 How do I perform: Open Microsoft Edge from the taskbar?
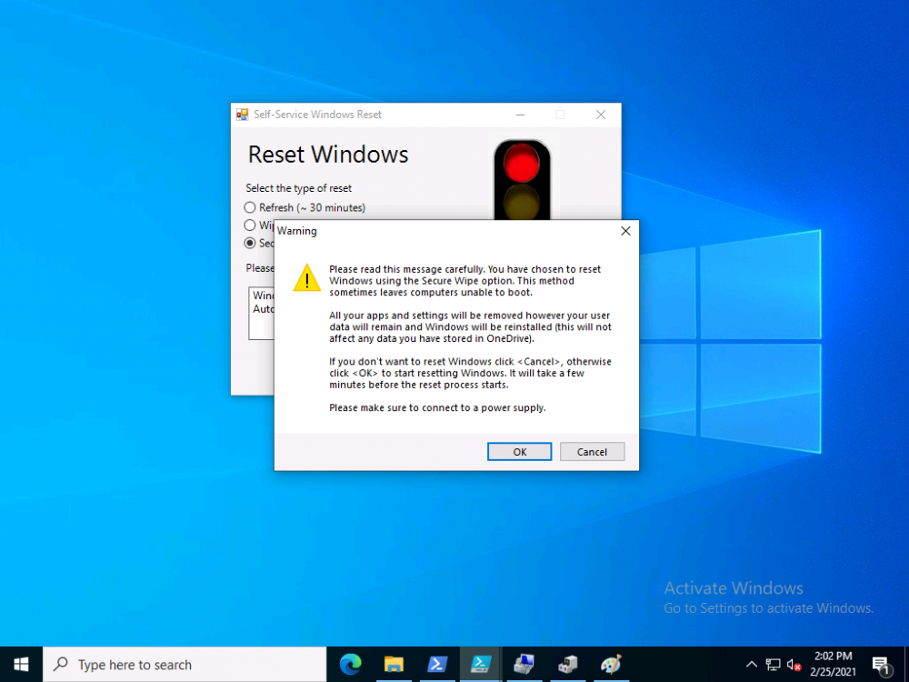[x=350, y=665]
